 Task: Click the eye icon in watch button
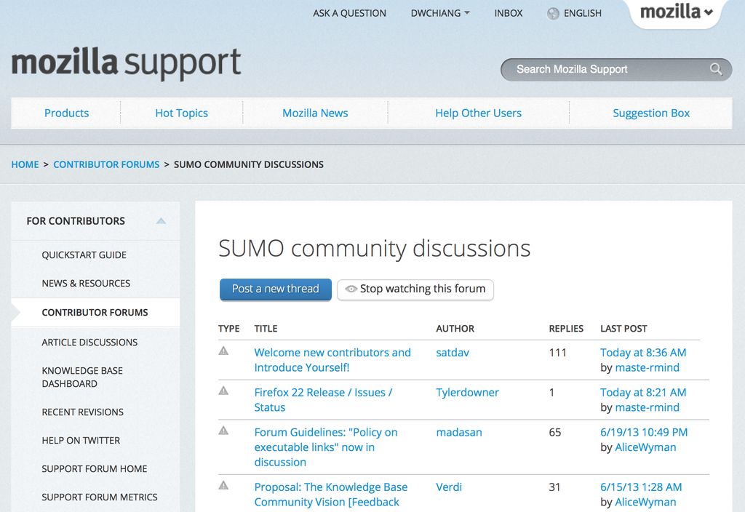(x=351, y=289)
